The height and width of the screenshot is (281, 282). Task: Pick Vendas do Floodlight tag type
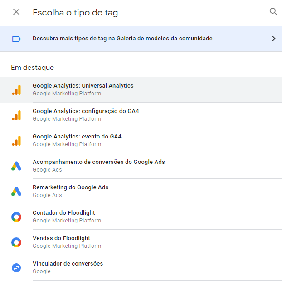(61, 238)
